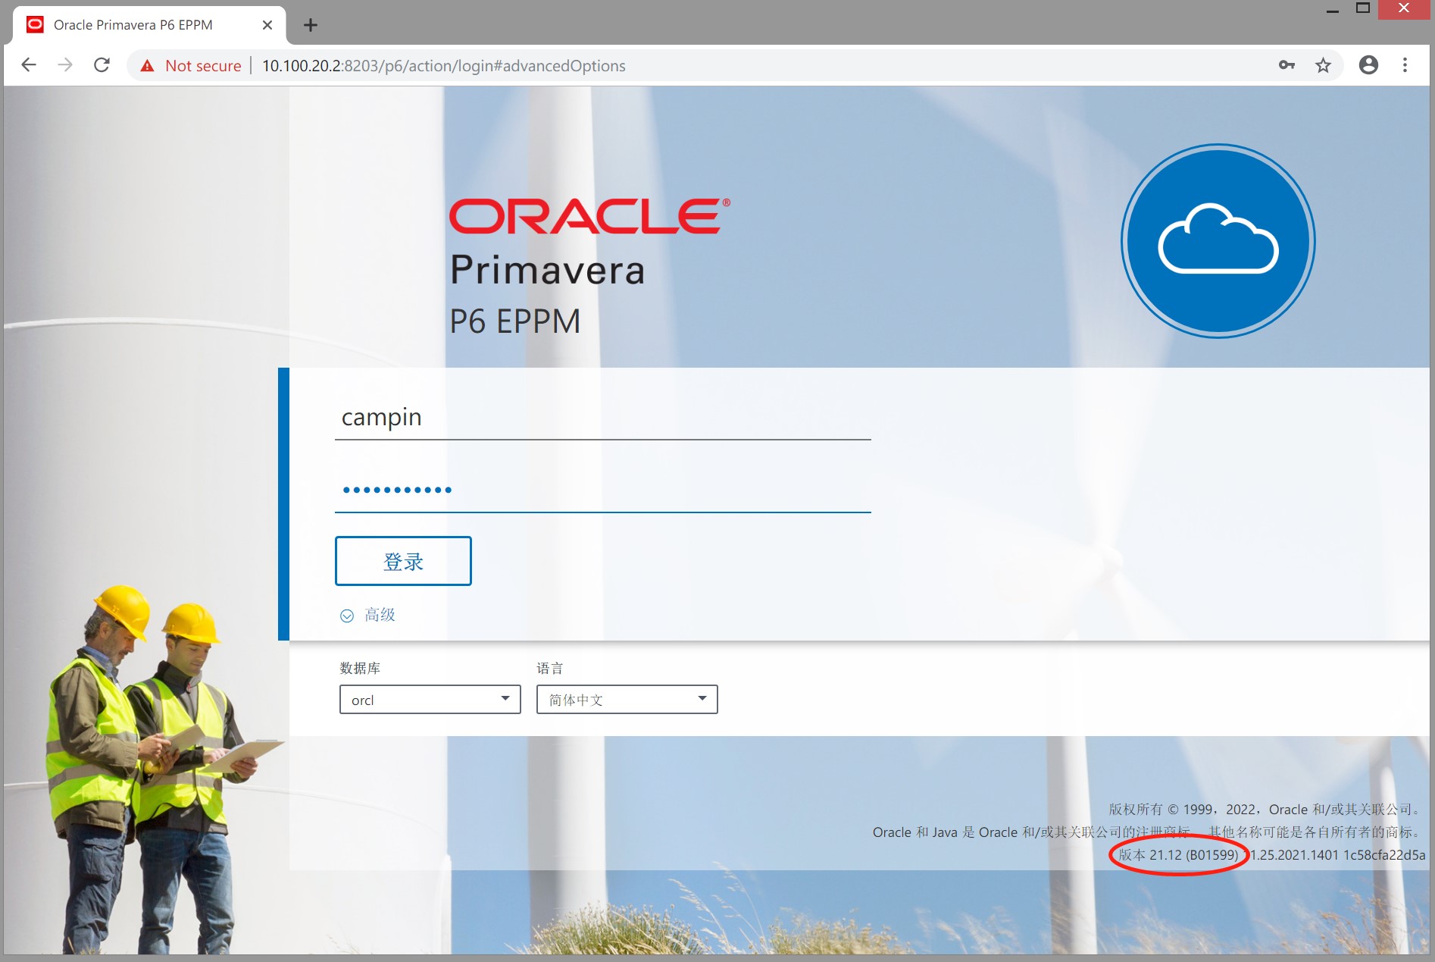The width and height of the screenshot is (1435, 962).
Task: Maximize the browser window
Action: tap(1363, 8)
